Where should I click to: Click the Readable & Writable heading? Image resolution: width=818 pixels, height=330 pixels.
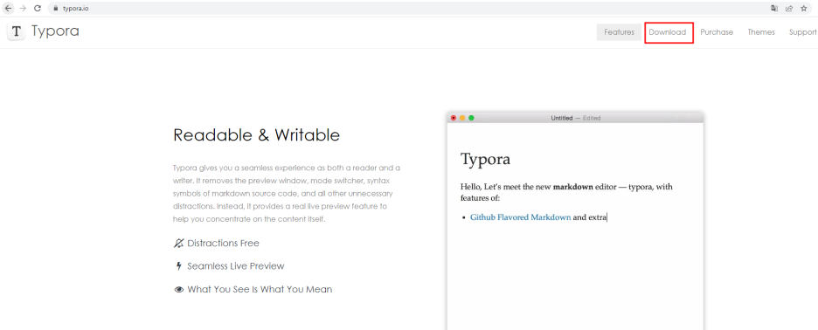pos(256,135)
